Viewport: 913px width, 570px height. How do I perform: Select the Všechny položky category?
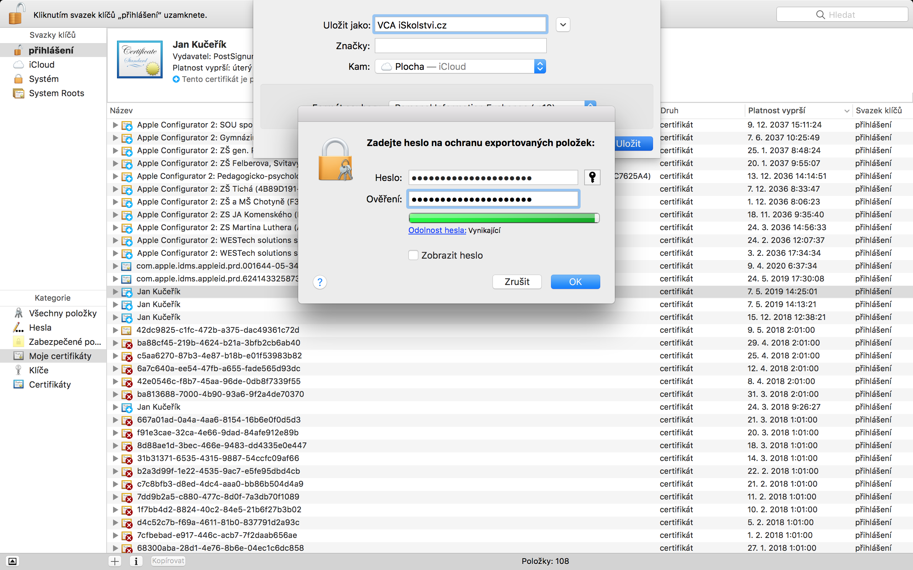click(63, 313)
